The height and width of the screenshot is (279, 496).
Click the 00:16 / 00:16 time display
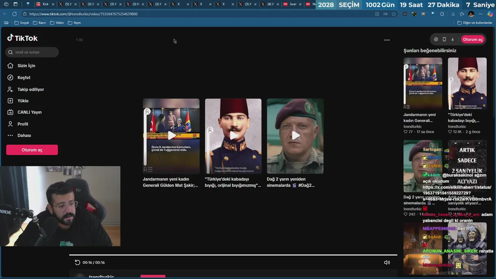pyautogui.click(x=93, y=262)
